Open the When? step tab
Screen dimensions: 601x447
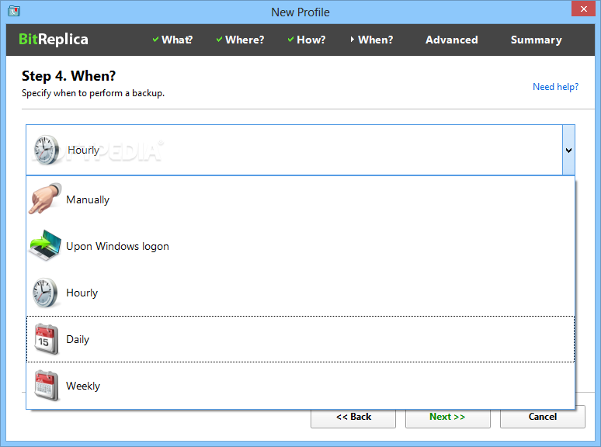[x=372, y=40]
